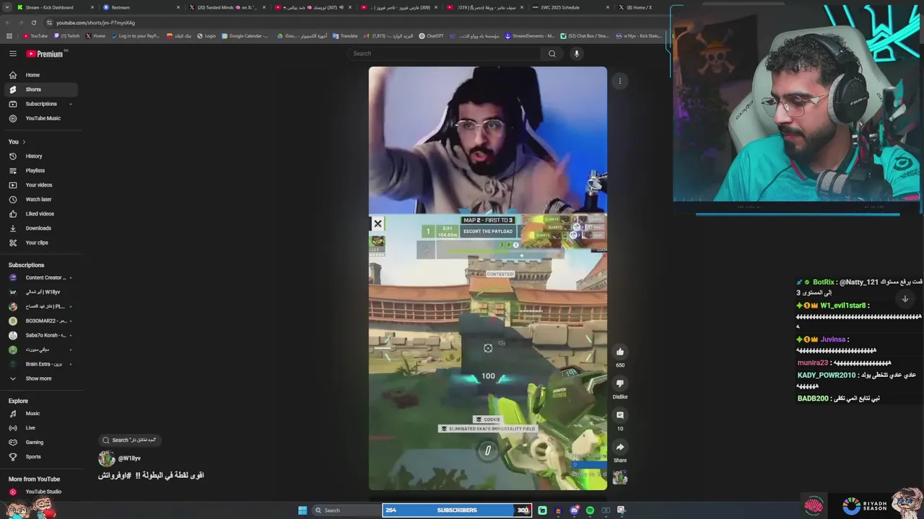Open comments on the Short
924x519 pixels.
[619, 415]
